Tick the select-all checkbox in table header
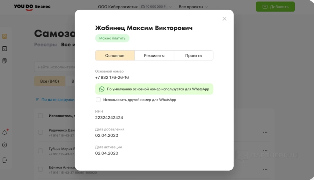Screen dimensions: 314x180 [40, 116]
